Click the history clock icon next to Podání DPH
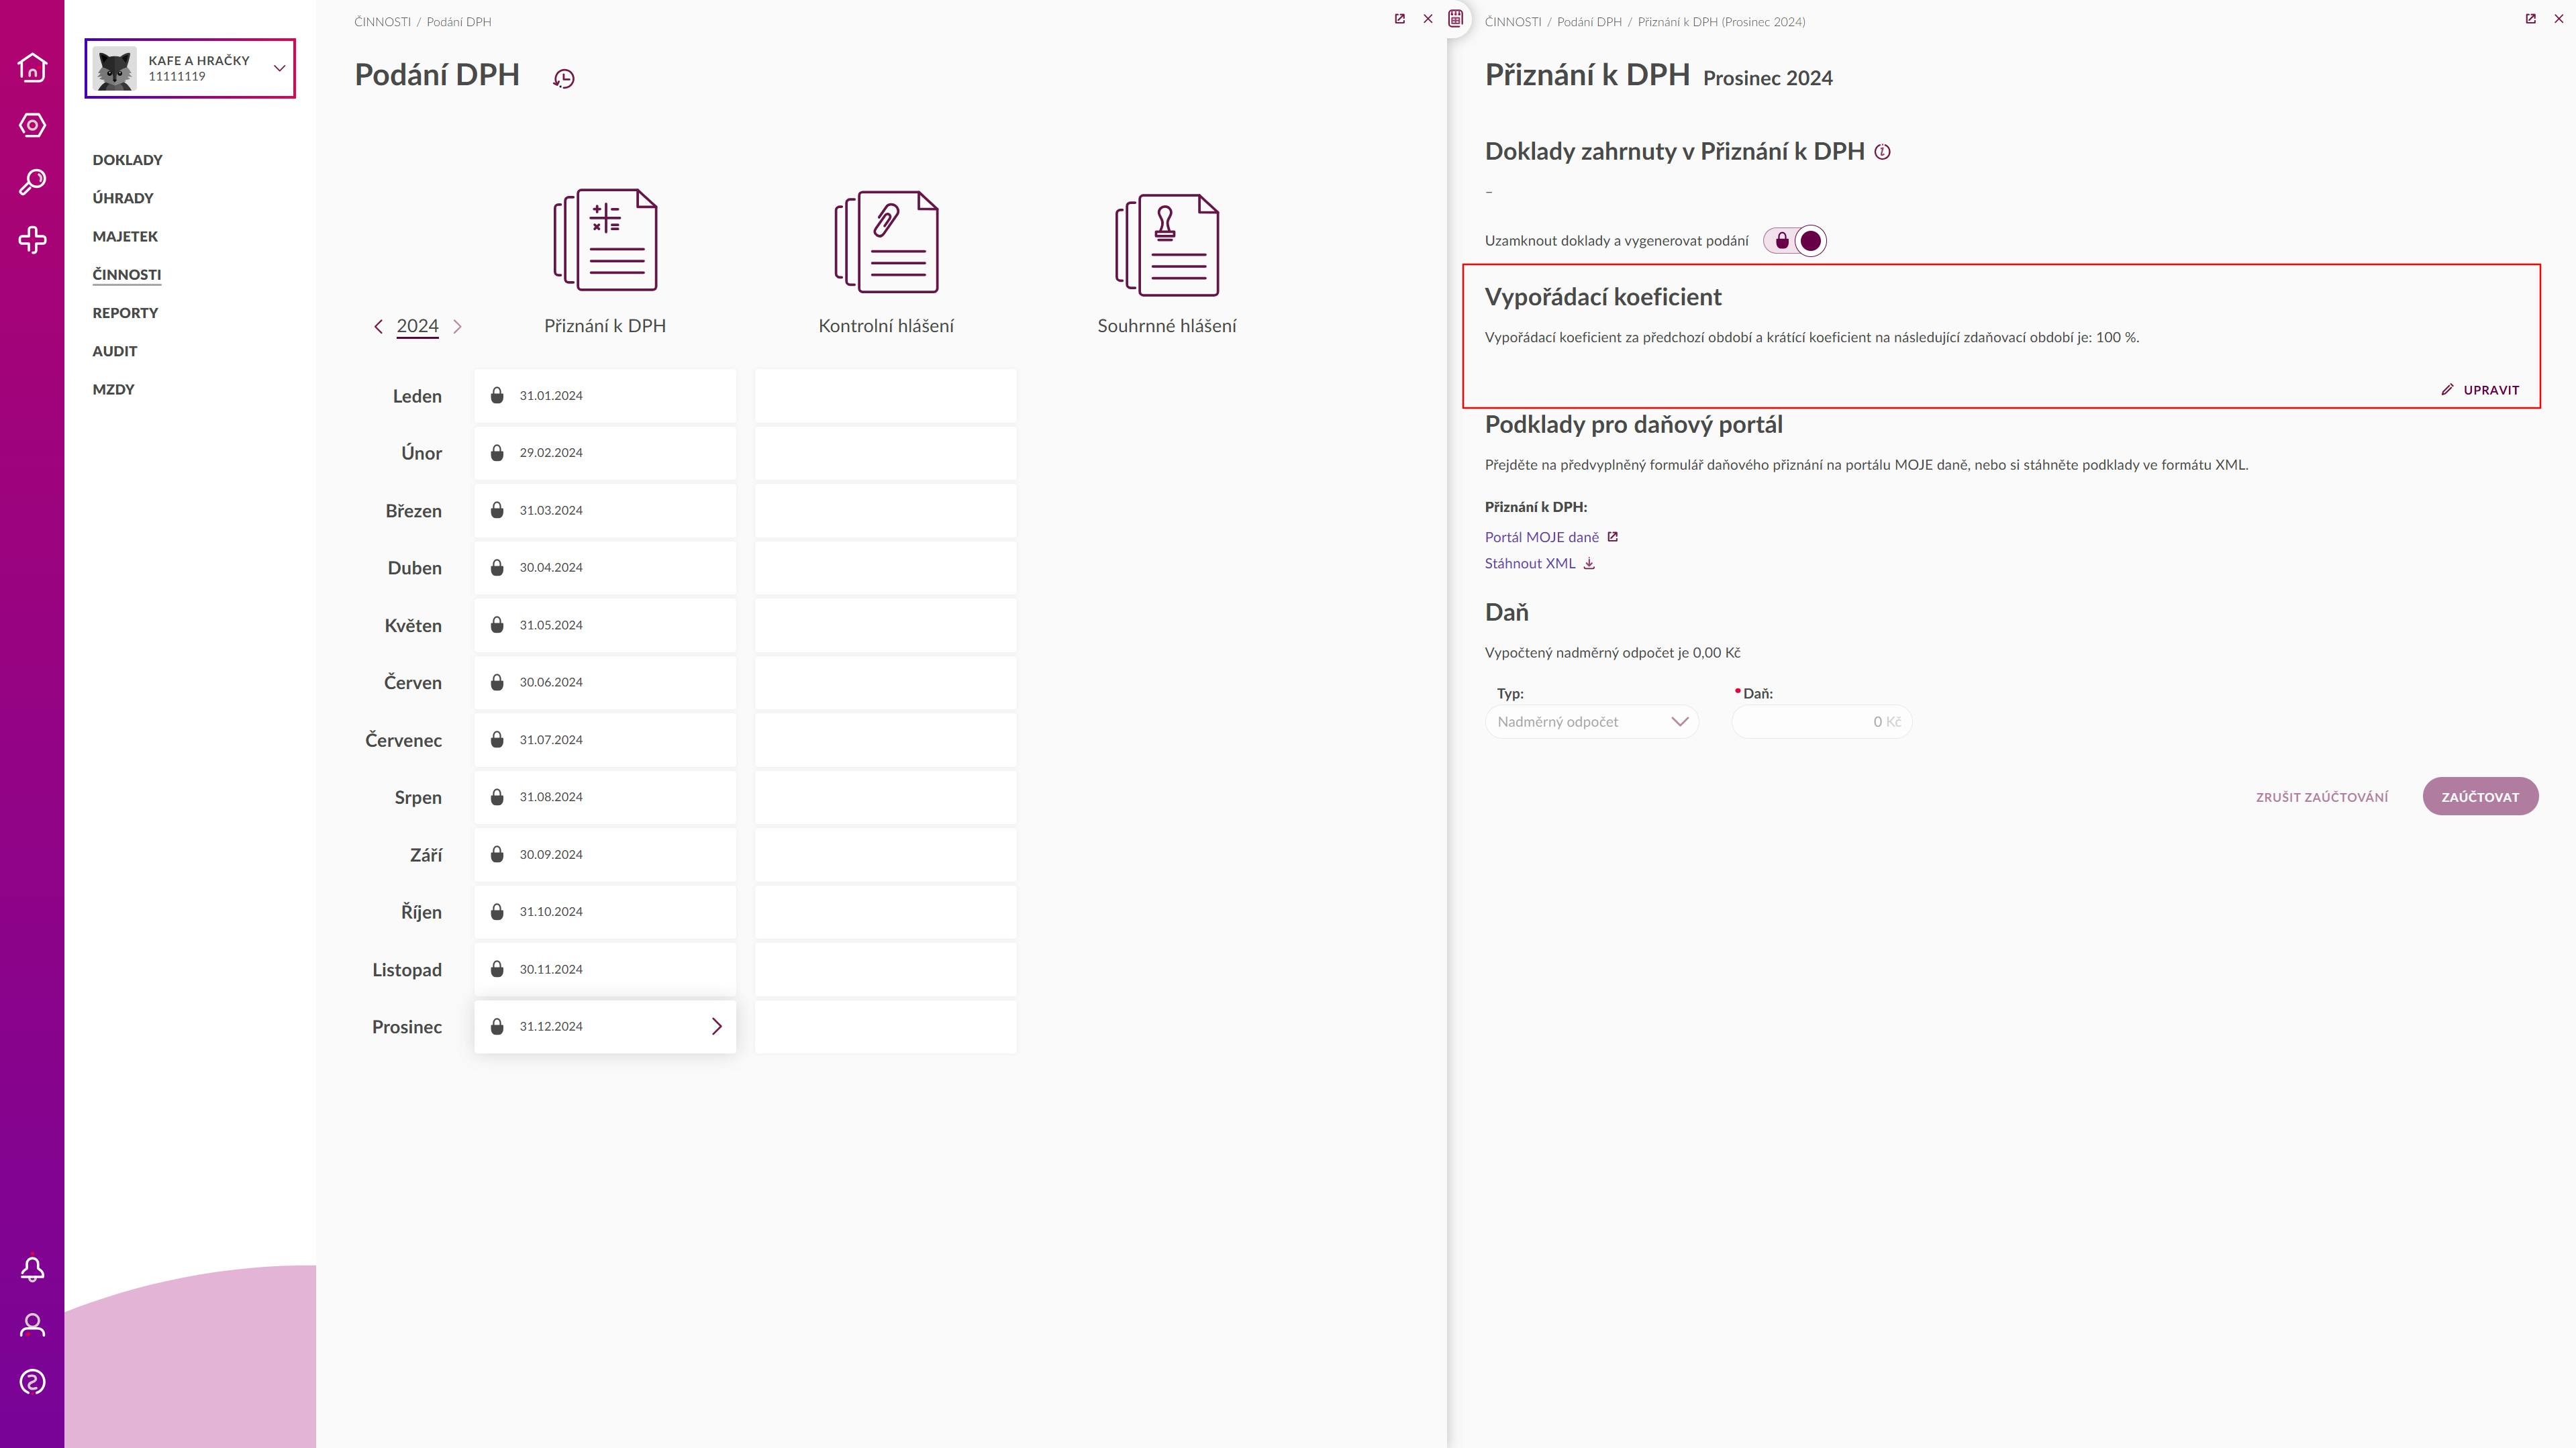The height and width of the screenshot is (1448, 2576). click(x=564, y=78)
